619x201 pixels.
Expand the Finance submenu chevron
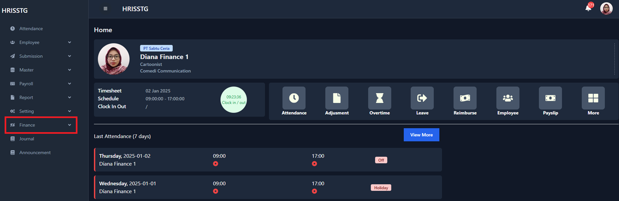point(69,125)
